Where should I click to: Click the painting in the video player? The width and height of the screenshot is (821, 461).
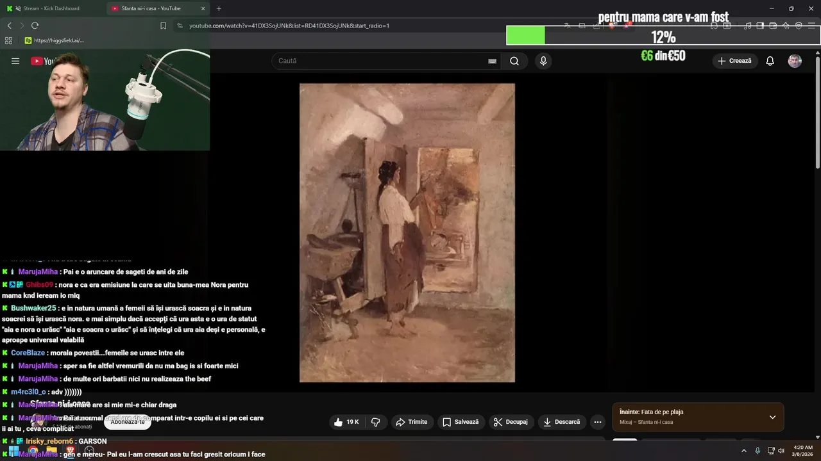tap(407, 233)
